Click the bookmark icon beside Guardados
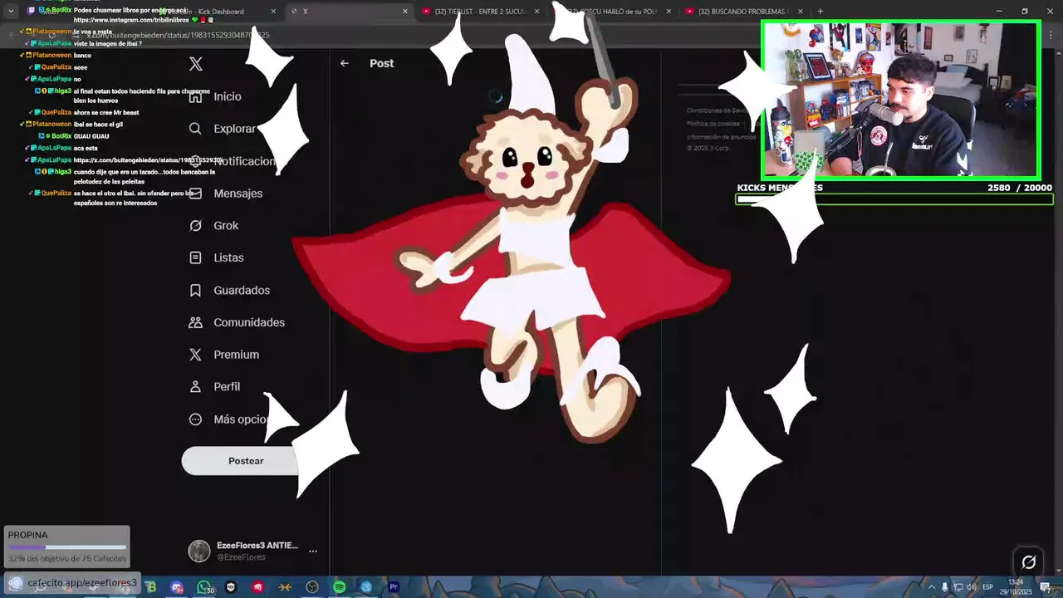Screen dimensions: 1063x598 195,291
